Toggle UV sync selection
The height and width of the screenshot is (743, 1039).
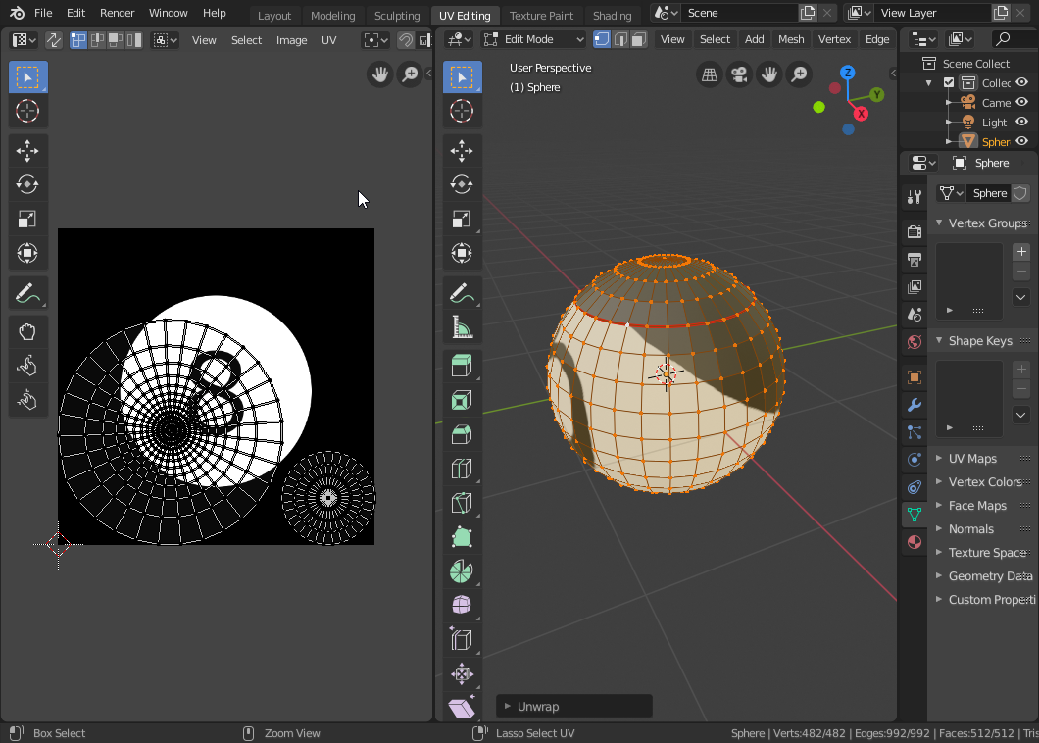(x=54, y=40)
